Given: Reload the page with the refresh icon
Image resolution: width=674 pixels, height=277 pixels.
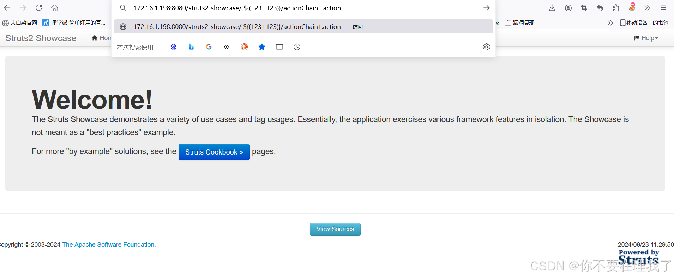Looking at the screenshot, I should (x=39, y=8).
